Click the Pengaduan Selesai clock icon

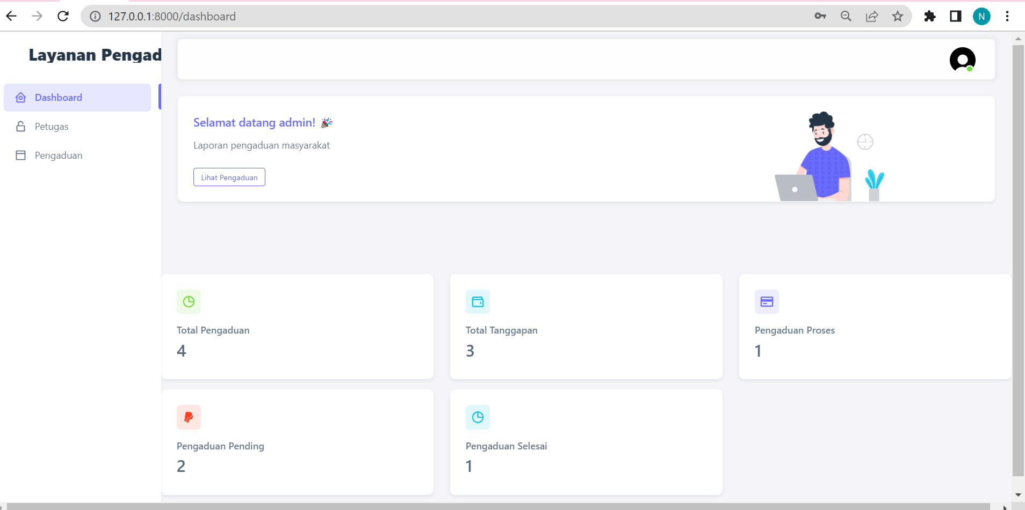(x=478, y=417)
